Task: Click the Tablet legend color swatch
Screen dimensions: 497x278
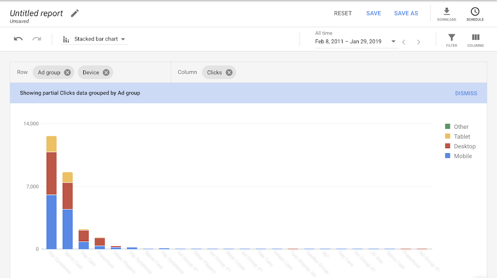Action: pyautogui.click(x=448, y=136)
